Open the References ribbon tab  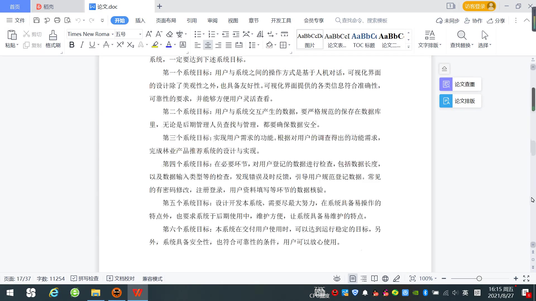[192, 20]
